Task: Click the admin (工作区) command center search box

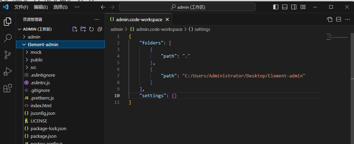Action: pyautogui.click(x=187, y=7)
